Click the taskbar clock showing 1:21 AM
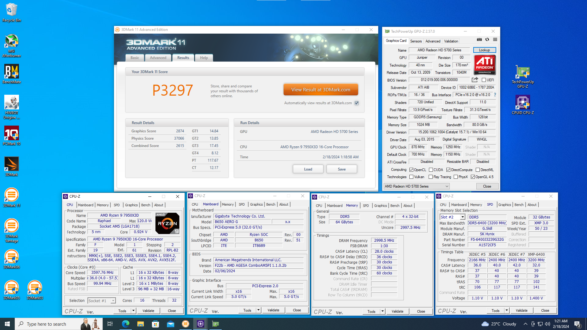 click(561, 324)
